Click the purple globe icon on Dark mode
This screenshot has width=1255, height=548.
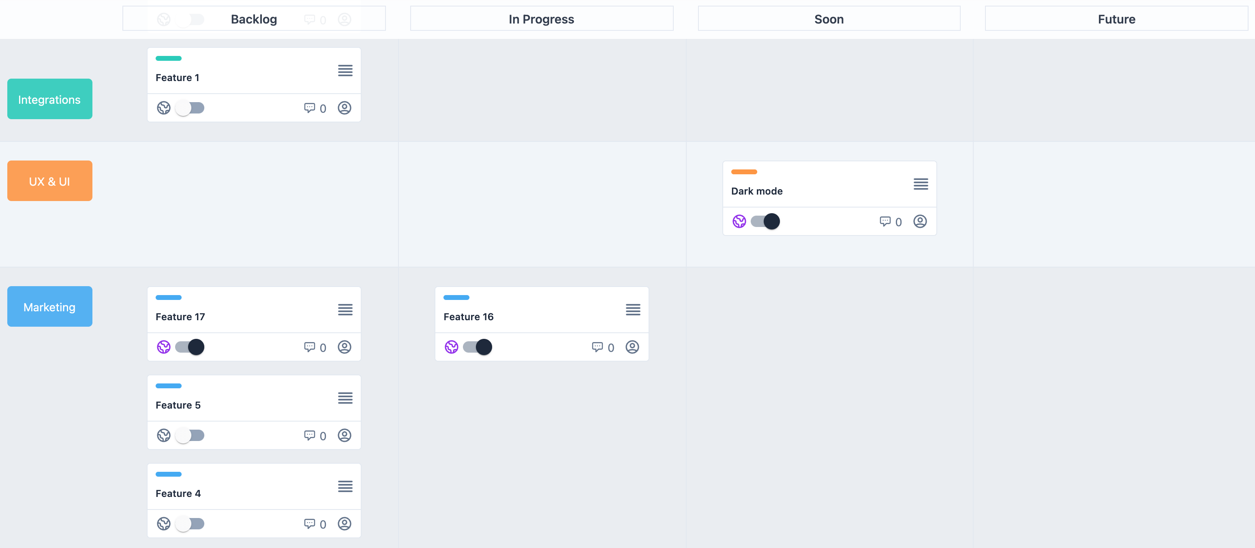(x=739, y=222)
